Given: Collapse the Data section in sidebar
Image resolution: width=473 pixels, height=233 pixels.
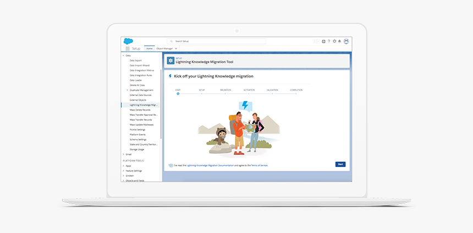Looking at the screenshot, I should (x=123, y=56).
